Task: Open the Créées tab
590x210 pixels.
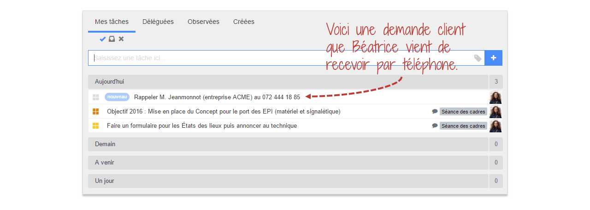Action: pos(244,22)
